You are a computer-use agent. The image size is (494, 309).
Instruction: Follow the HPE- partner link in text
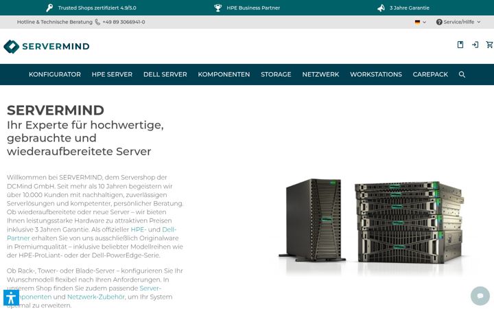[139, 229]
